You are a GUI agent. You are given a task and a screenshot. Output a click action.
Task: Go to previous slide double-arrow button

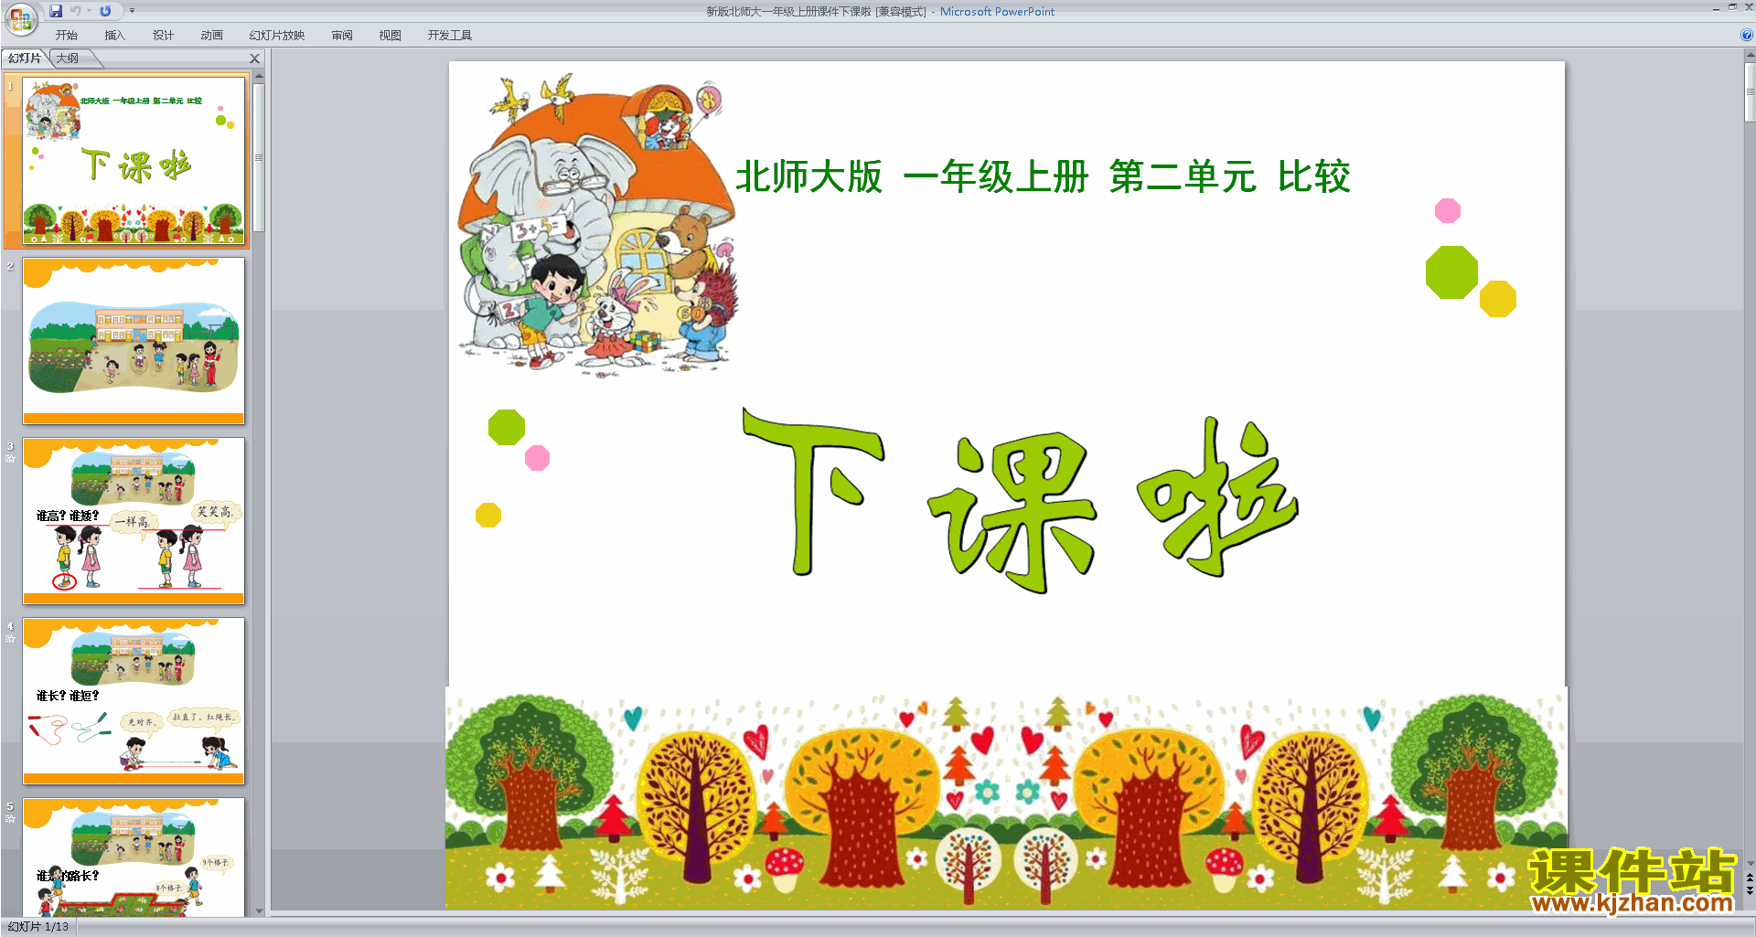(1750, 878)
